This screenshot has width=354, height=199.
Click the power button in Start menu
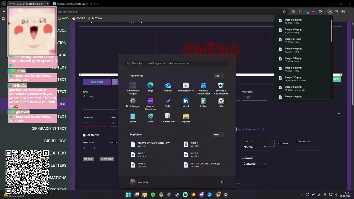pos(223,182)
